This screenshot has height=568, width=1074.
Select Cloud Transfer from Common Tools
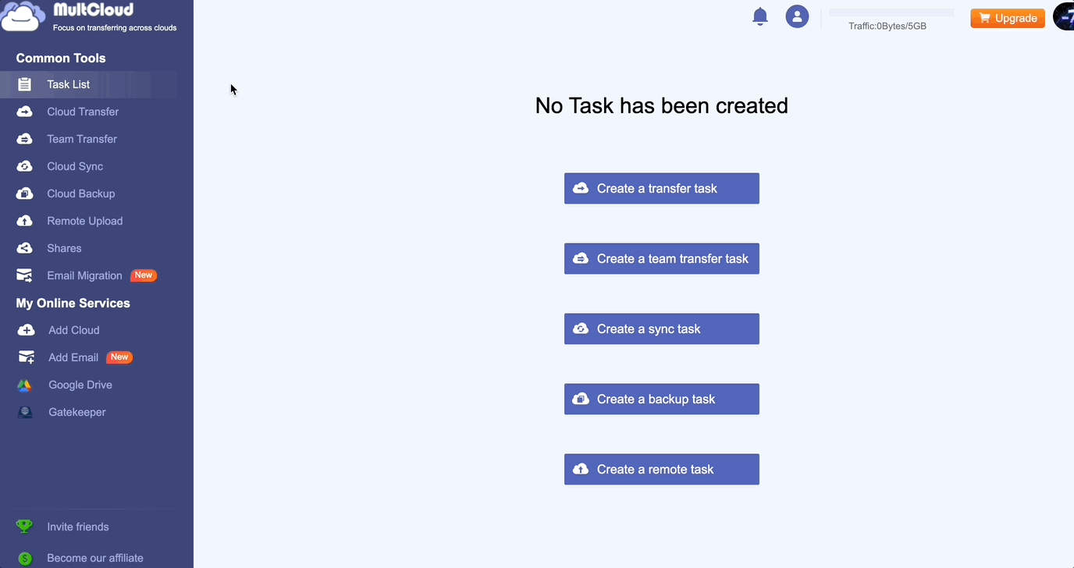83,112
